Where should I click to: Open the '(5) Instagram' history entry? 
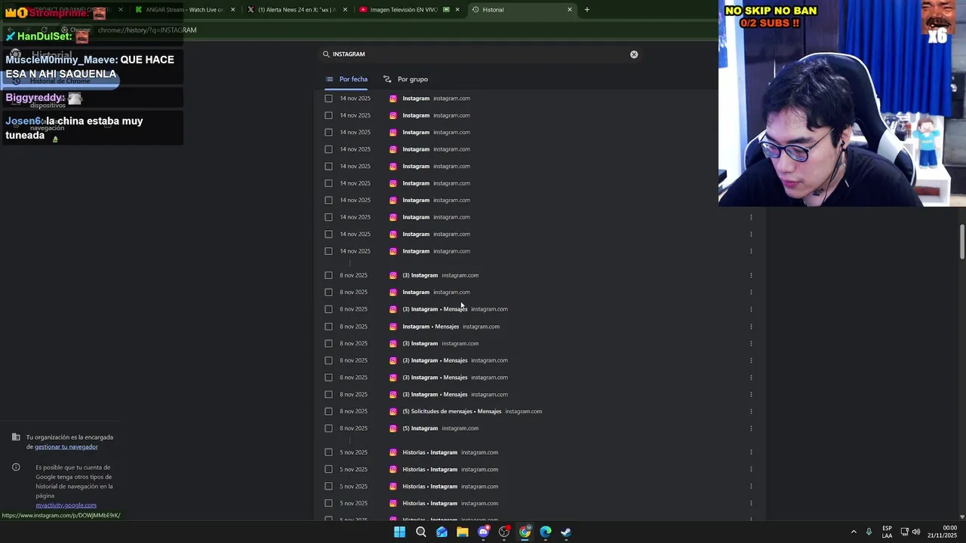420,428
